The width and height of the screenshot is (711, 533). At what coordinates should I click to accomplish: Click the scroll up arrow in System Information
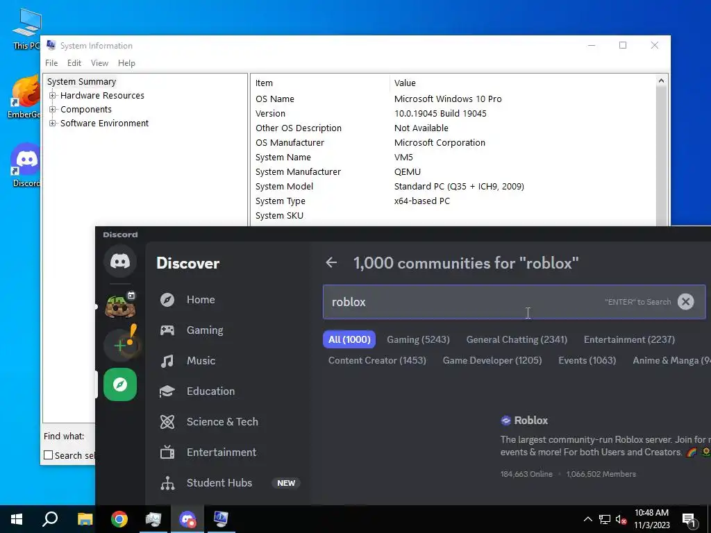(x=661, y=81)
